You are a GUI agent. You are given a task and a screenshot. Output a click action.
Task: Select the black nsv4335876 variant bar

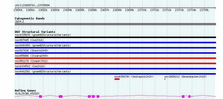pyautogui.click(x=115, y=37)
